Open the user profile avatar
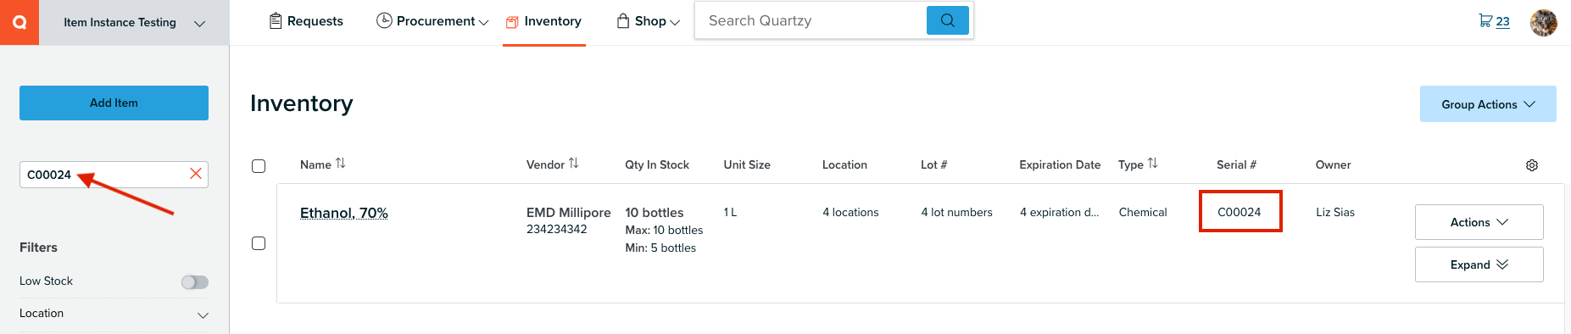1571x334 pixels. tap(1543, 22)
